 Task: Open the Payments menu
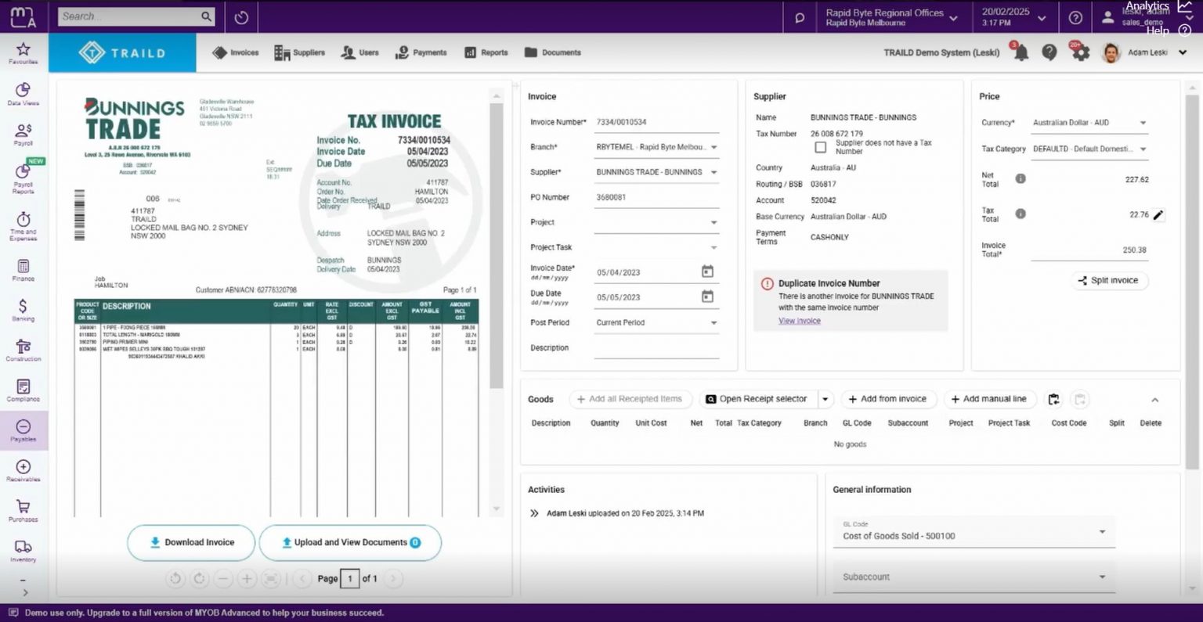click(x=421, y=52)
